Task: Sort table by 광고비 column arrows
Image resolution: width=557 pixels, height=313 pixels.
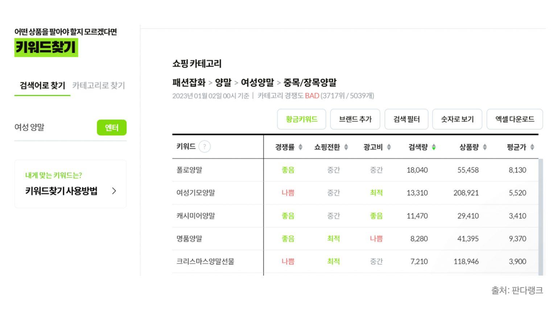Action: pyautogui.click(x=389, y=147)
